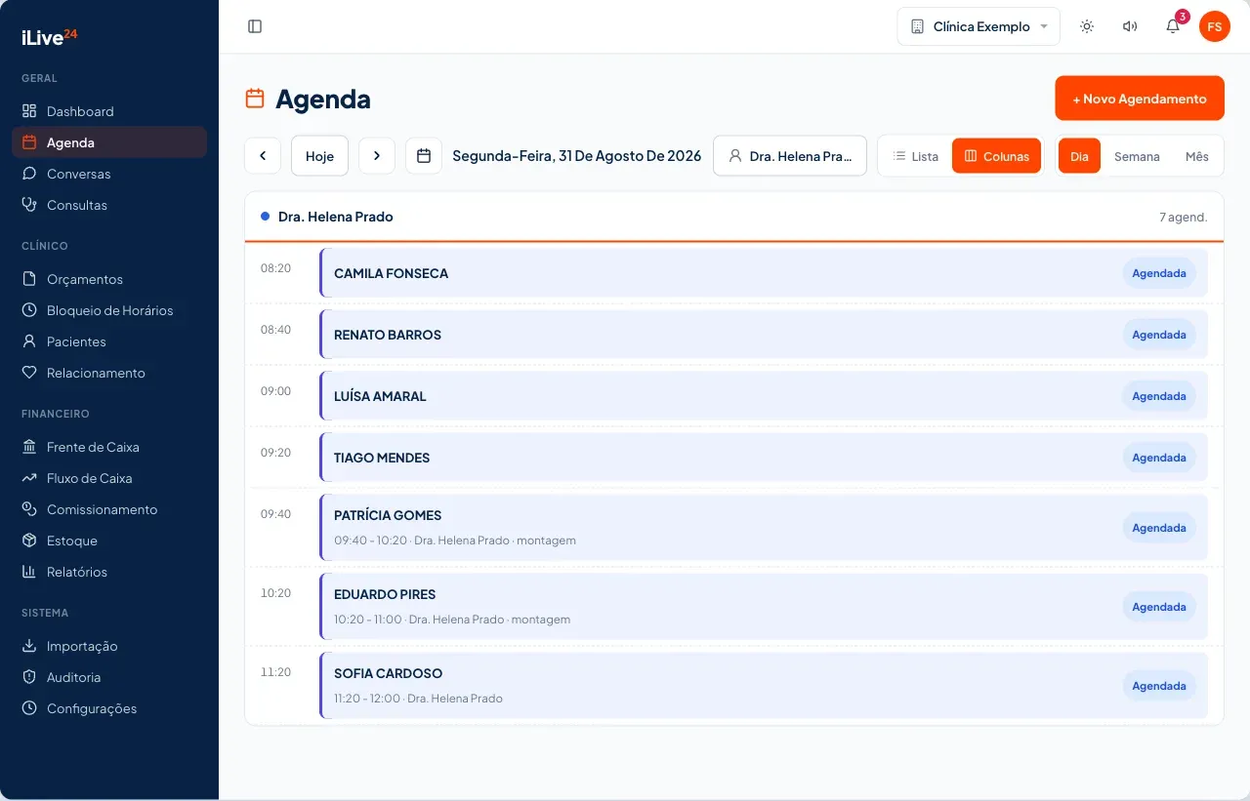The height and width of the screenshot is (801, 1250).
Task: Select the Semana tab
Action: tap(1137, 156)
